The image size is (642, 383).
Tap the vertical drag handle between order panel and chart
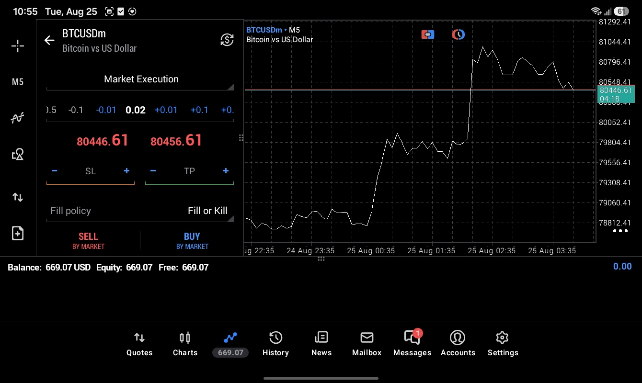[x=241, y=138]
